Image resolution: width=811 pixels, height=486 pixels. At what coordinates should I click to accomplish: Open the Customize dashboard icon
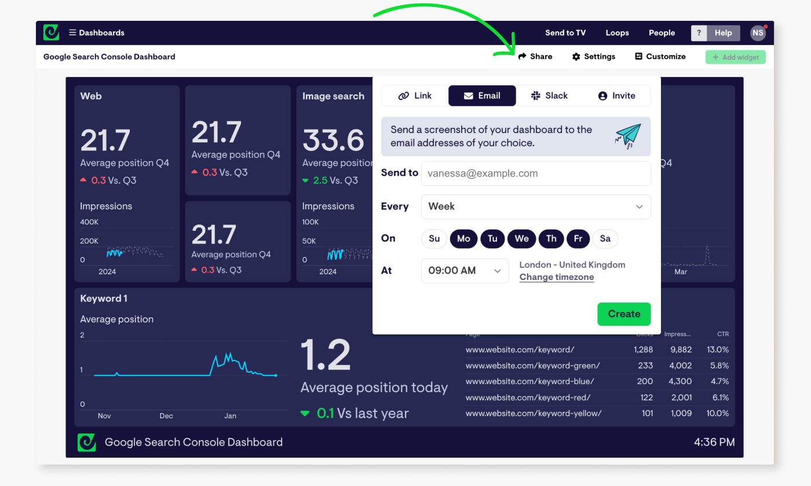click(637, 56)
